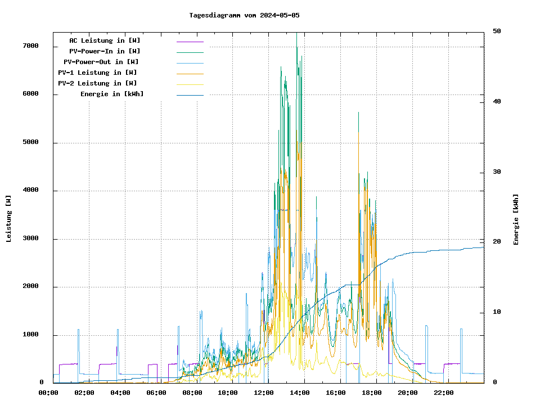The image size is (540, 405).
Task: Click the yellow PV-2 Leistung legend line sample
Action: 190,84
